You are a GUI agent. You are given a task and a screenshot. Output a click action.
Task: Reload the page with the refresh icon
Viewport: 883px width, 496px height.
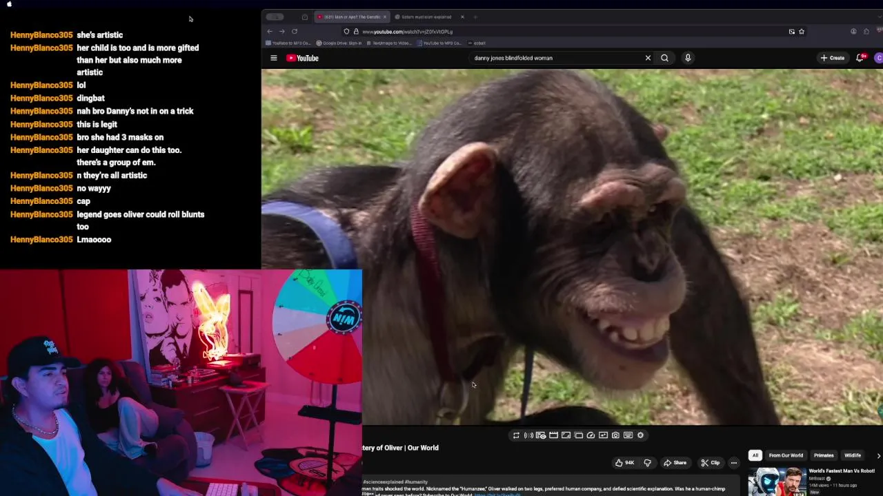pos(295,31)
